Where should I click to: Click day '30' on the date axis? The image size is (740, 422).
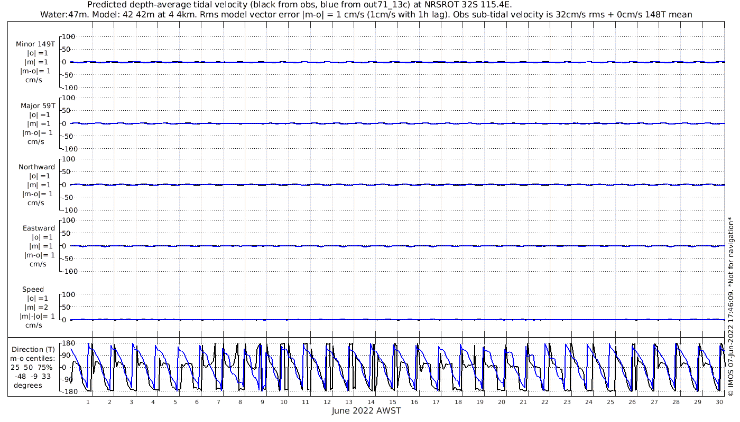719,402
